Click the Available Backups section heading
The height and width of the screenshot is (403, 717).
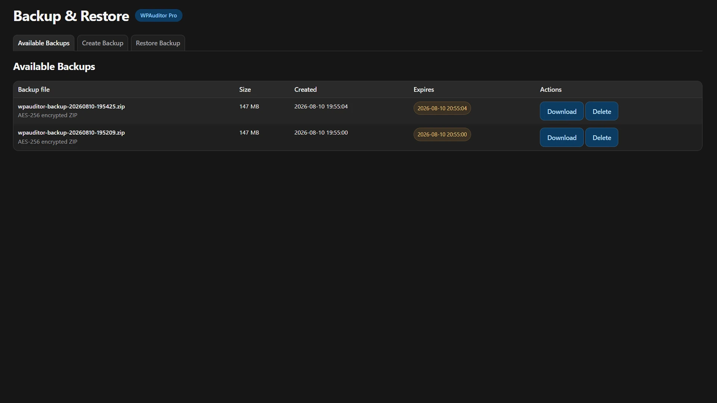pyautogui.click(x=54, y=67)
